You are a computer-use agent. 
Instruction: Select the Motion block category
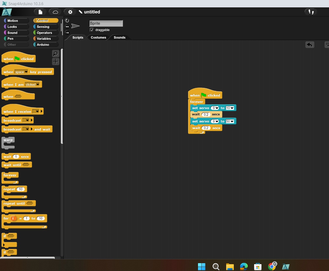[x=17, y=21]
